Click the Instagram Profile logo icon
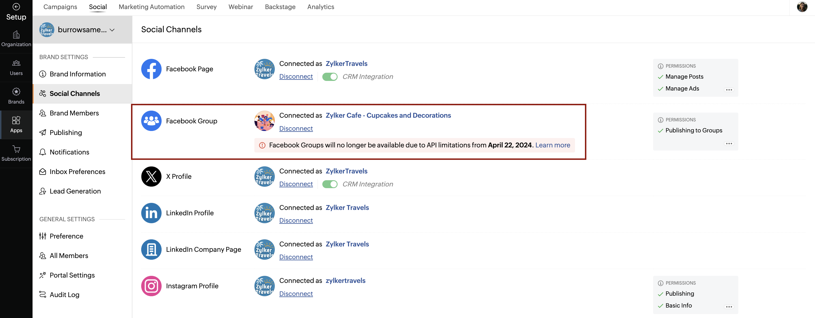Image resolution: width=815 pixels, height=318 pixels. click(151, 286)
